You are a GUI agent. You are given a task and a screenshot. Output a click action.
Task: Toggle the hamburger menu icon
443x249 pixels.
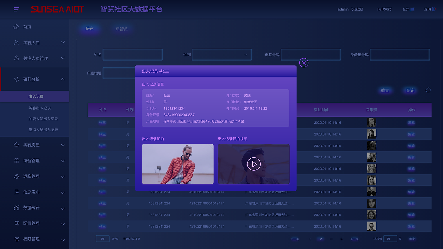(16, 9)
